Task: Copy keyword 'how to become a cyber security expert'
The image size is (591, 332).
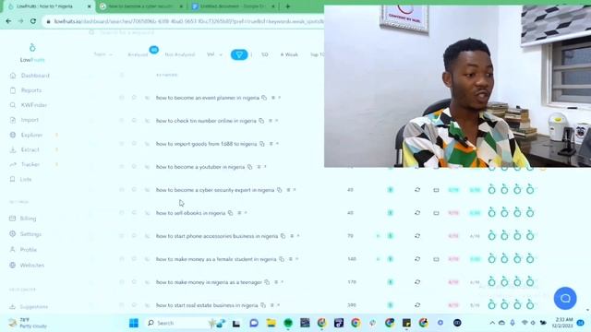Action: click(279, 190)
